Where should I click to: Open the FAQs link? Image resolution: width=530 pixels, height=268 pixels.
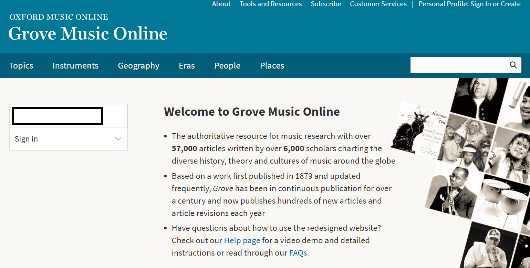[298, 252]
